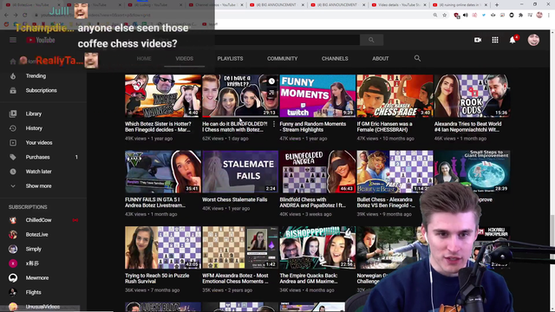The width and height of the screenshot is (555, 312).
Task: Open the YouTube apps grid icon
Action: 495,40
